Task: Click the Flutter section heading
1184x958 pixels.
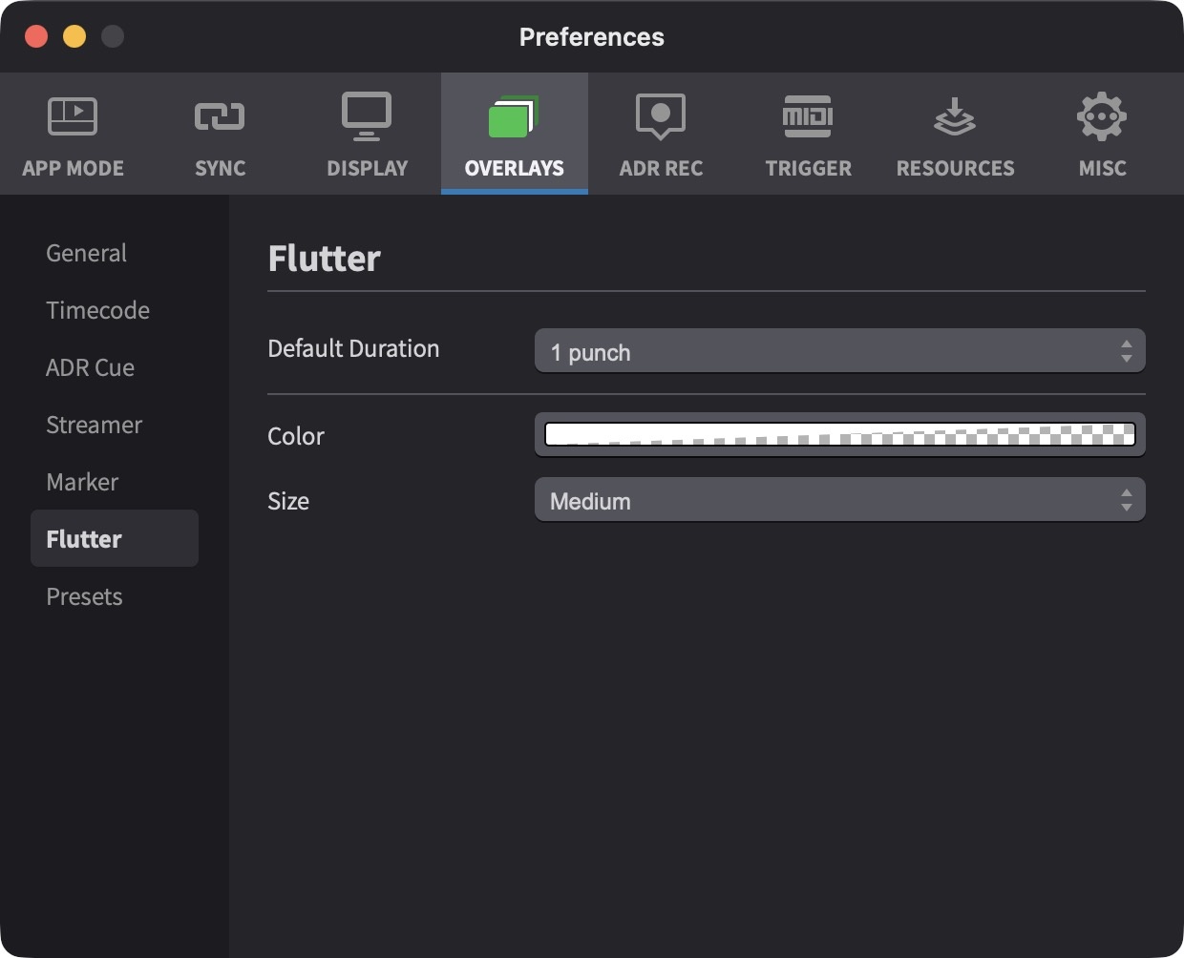Action: point(325,259)
